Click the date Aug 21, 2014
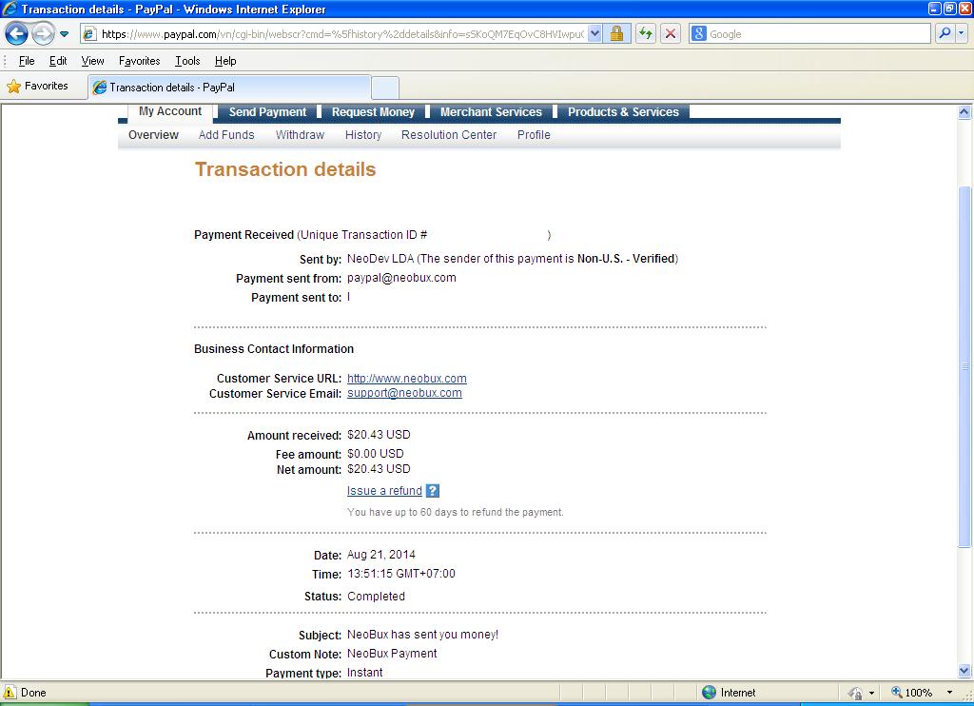The image size is (974, 706). point(380,555)
